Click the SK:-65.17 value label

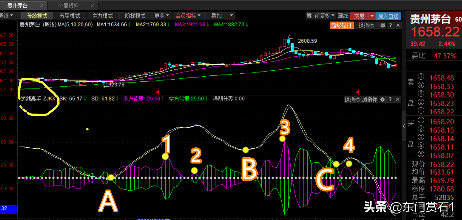71,99
